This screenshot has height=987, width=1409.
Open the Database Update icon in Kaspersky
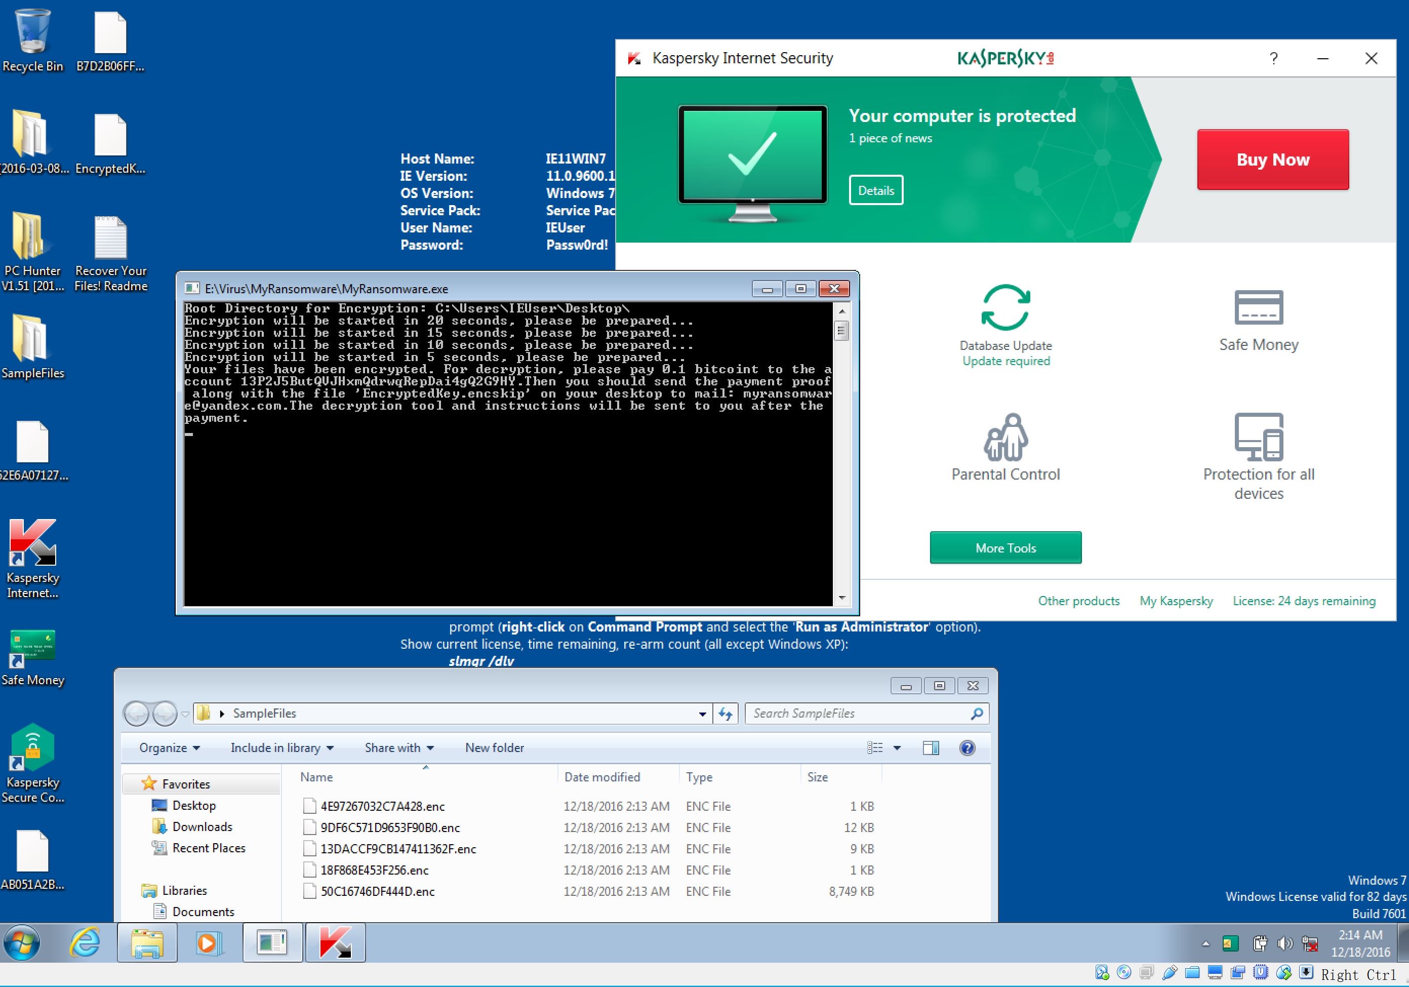point(1005,308)
